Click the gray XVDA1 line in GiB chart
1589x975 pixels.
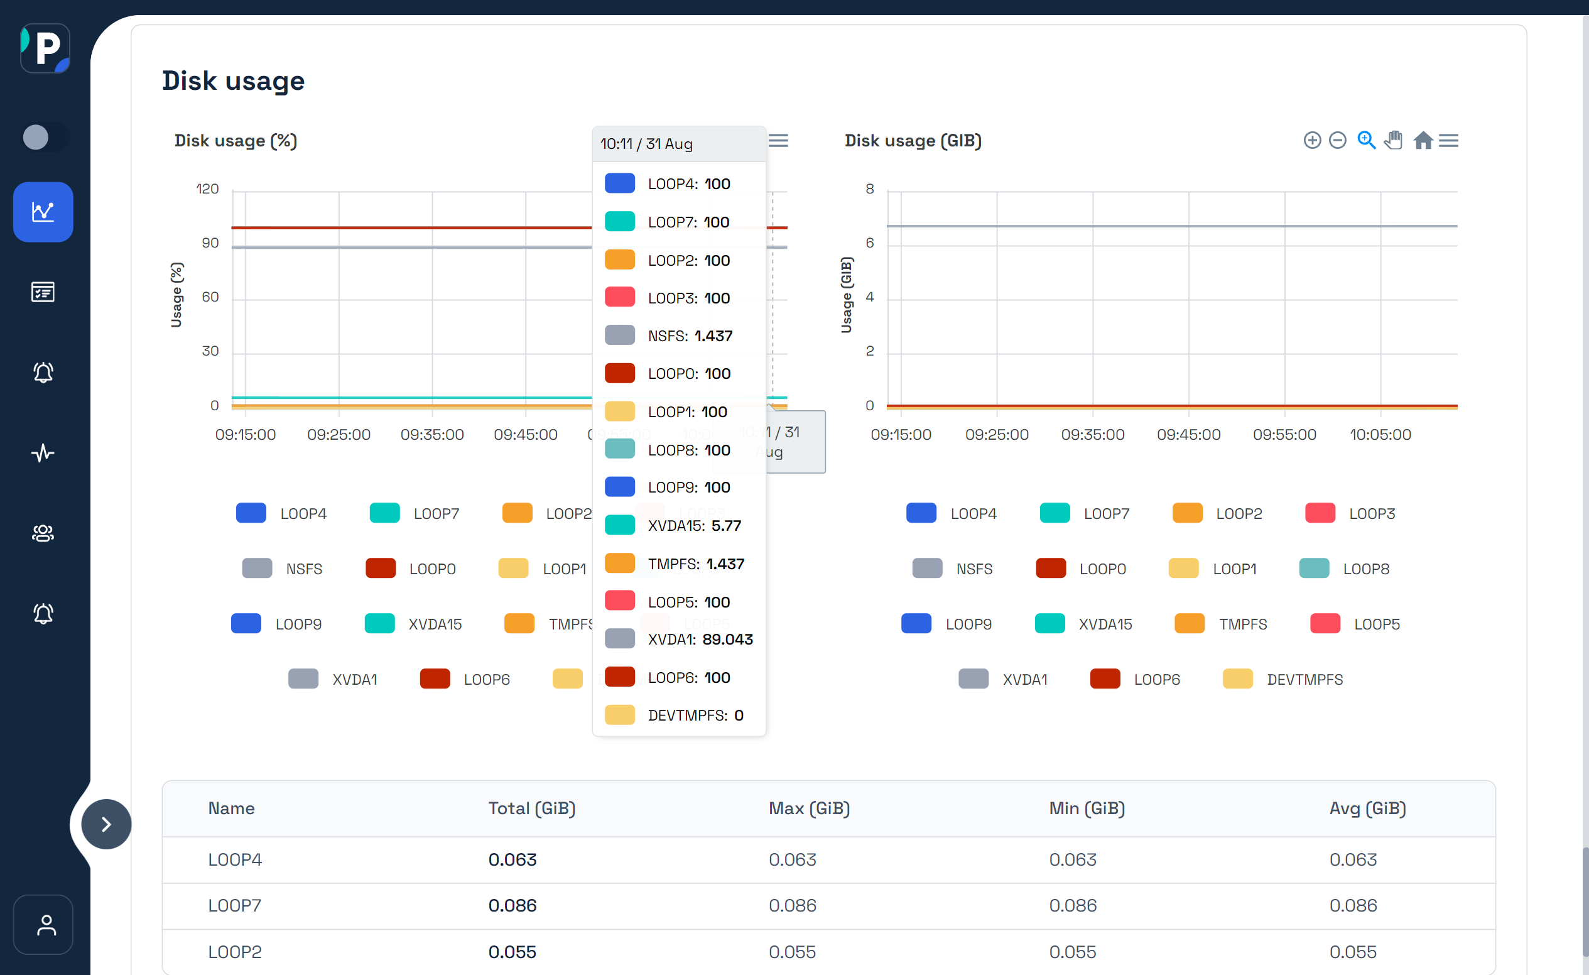1172,226
